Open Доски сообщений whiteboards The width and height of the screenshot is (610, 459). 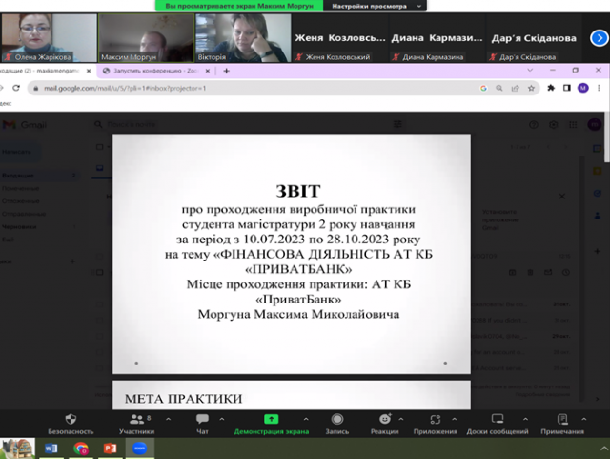pos(498,424)
